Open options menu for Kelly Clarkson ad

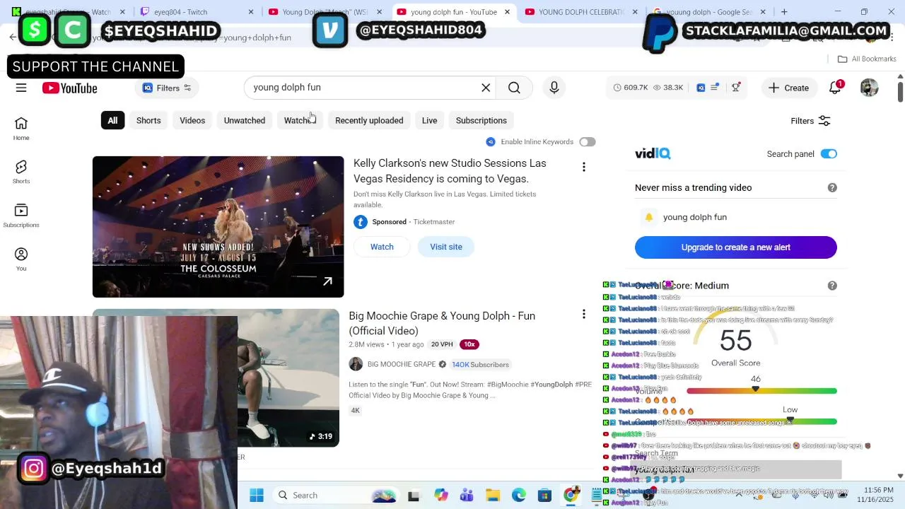click(x=584, y=167)
